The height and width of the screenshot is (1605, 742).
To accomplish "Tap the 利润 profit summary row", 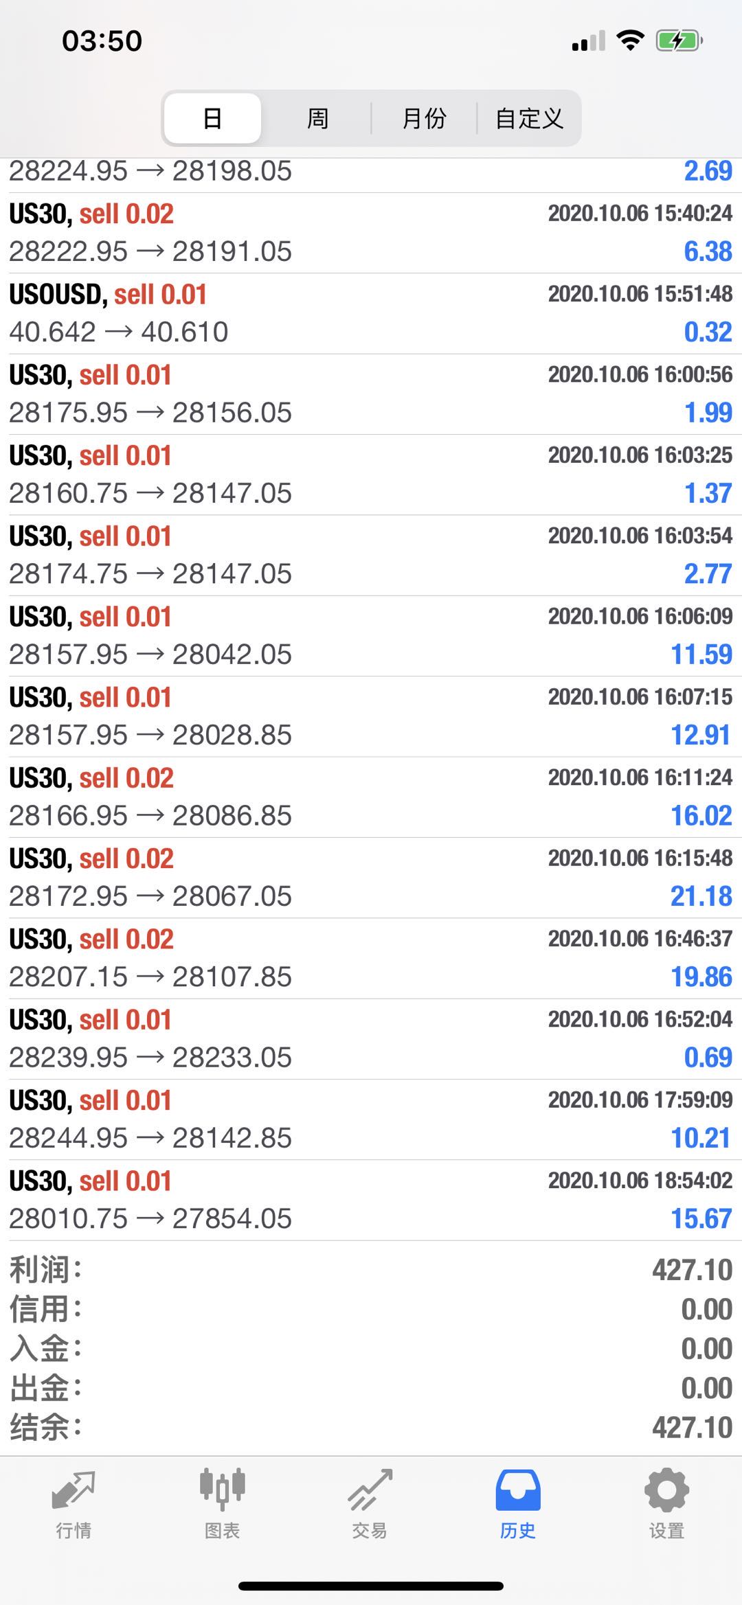I will [371, 1271].
